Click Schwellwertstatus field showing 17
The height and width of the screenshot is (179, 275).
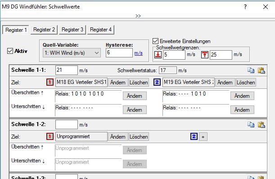tap(168, 70)
